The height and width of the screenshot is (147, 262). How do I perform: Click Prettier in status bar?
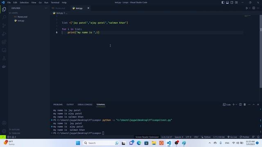pyautogui.click(x=244, y=137)
